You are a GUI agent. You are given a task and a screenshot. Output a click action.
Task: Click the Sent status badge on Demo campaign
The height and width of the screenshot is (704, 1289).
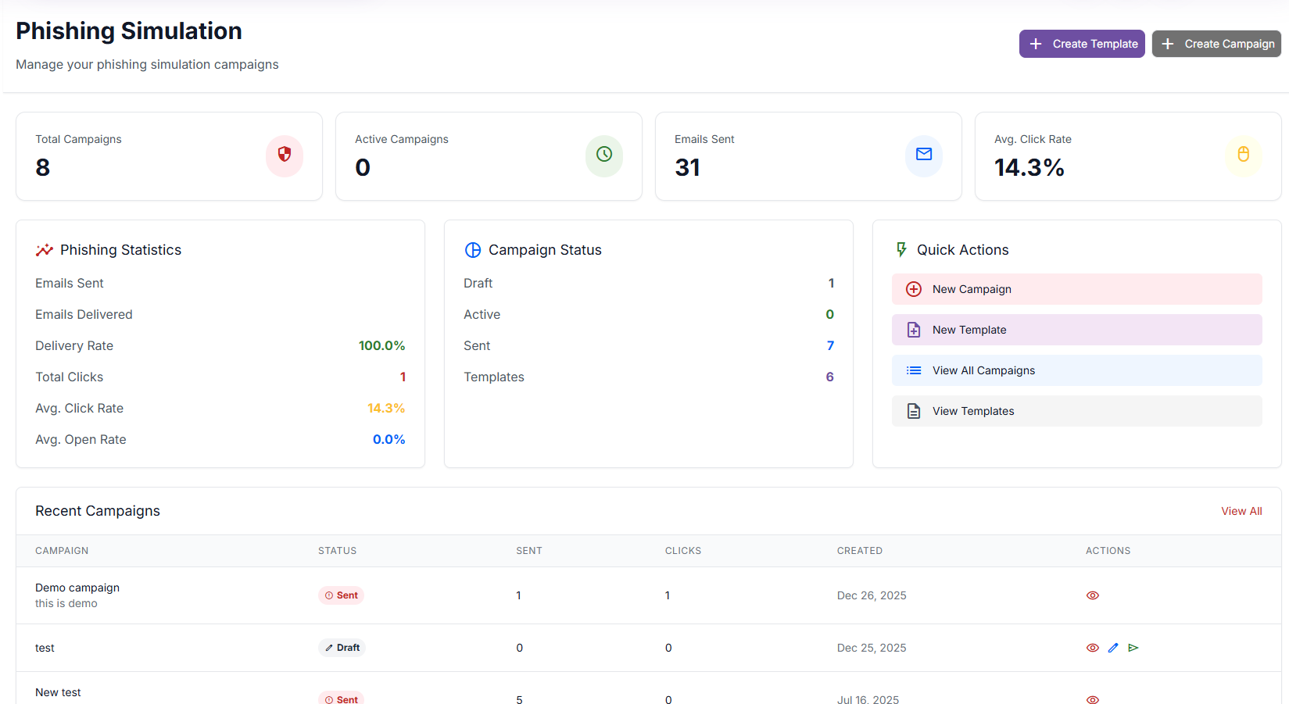pyautogui.click(x=341, y=595)
